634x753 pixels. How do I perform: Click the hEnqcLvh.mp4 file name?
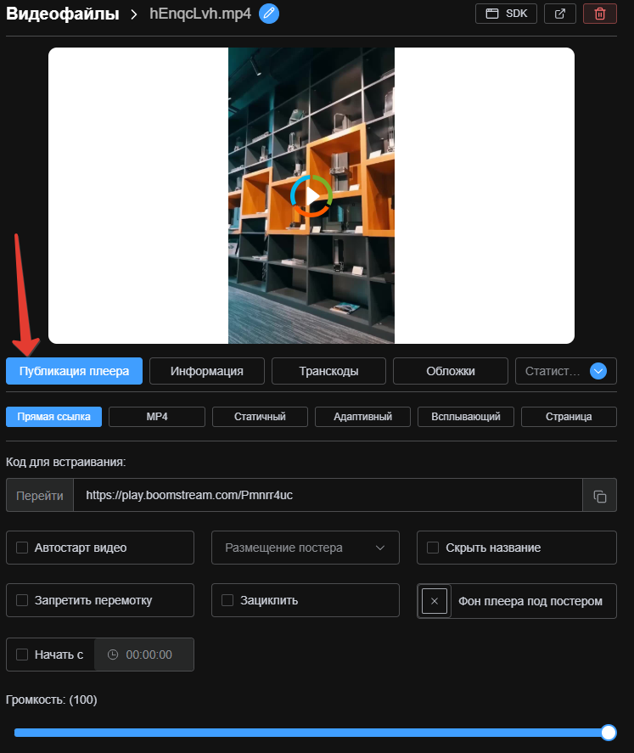pos(200,14)
